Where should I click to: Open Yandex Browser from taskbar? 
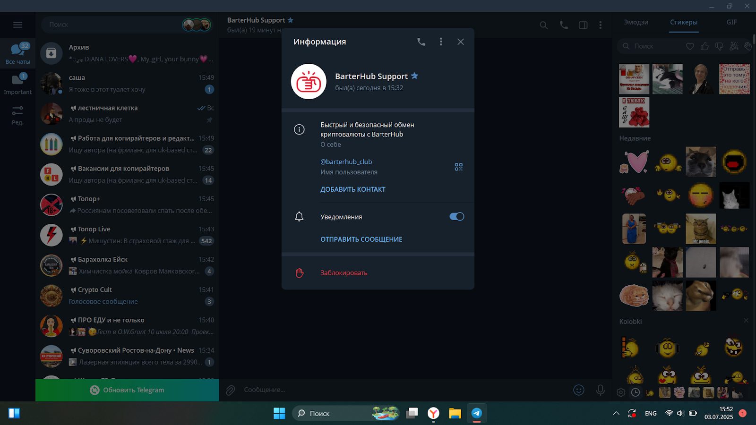pos(433,413)
